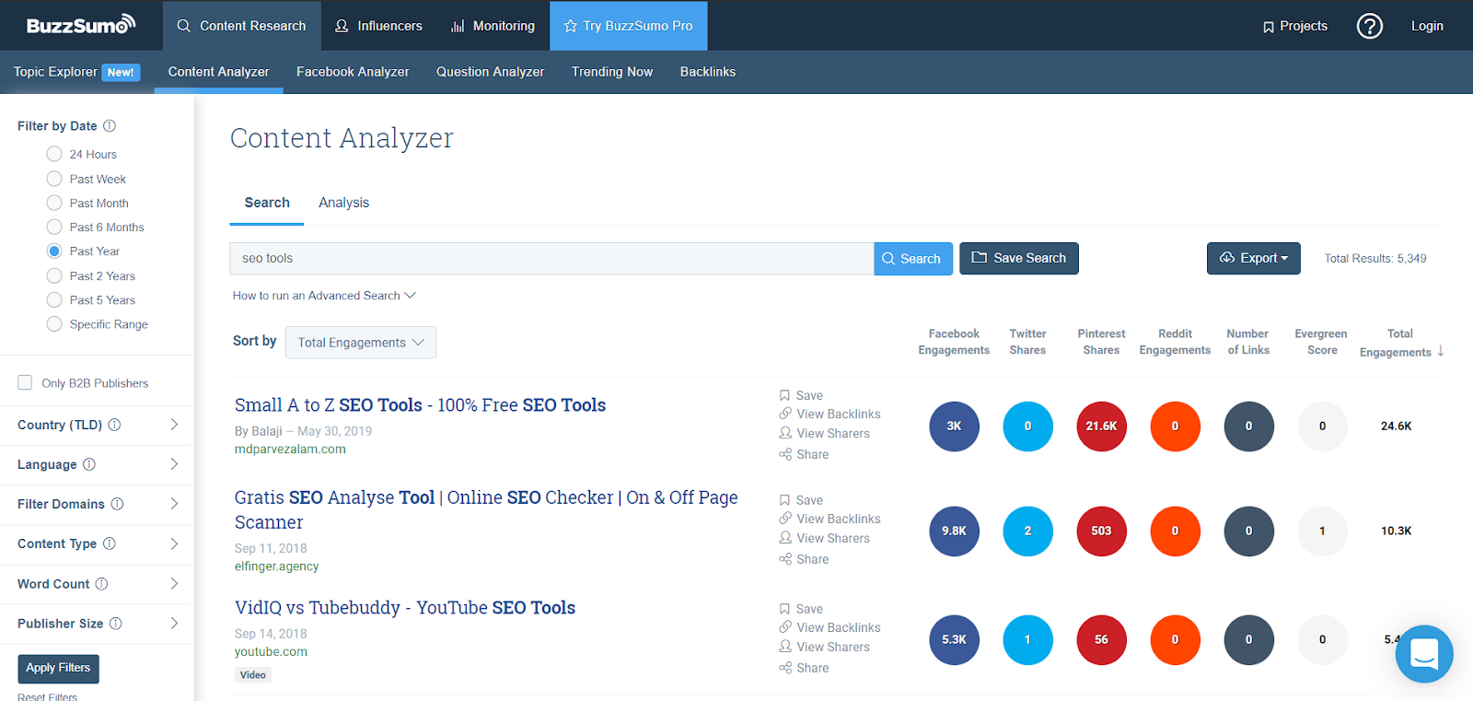
Task: Open the Trending Now tab
Action: pos(612,72)
